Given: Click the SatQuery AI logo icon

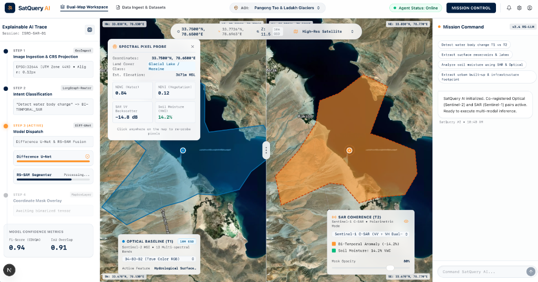Looking at the screenshot, I should pyautogui.click(x=9, y=7).
